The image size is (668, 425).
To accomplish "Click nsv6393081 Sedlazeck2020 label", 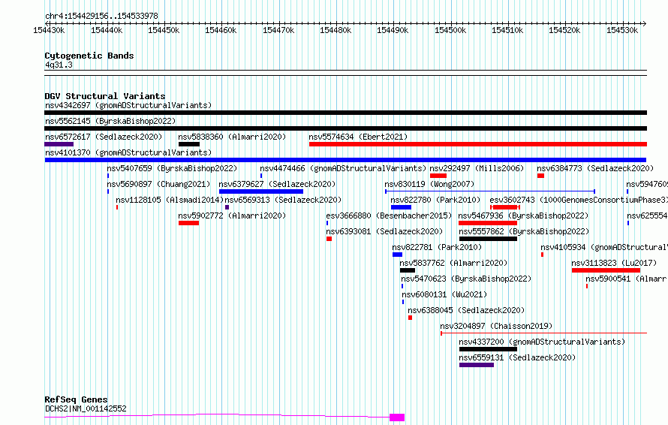I will point(384,231).
